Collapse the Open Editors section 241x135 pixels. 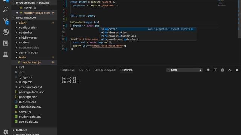(x=14, y=3)
